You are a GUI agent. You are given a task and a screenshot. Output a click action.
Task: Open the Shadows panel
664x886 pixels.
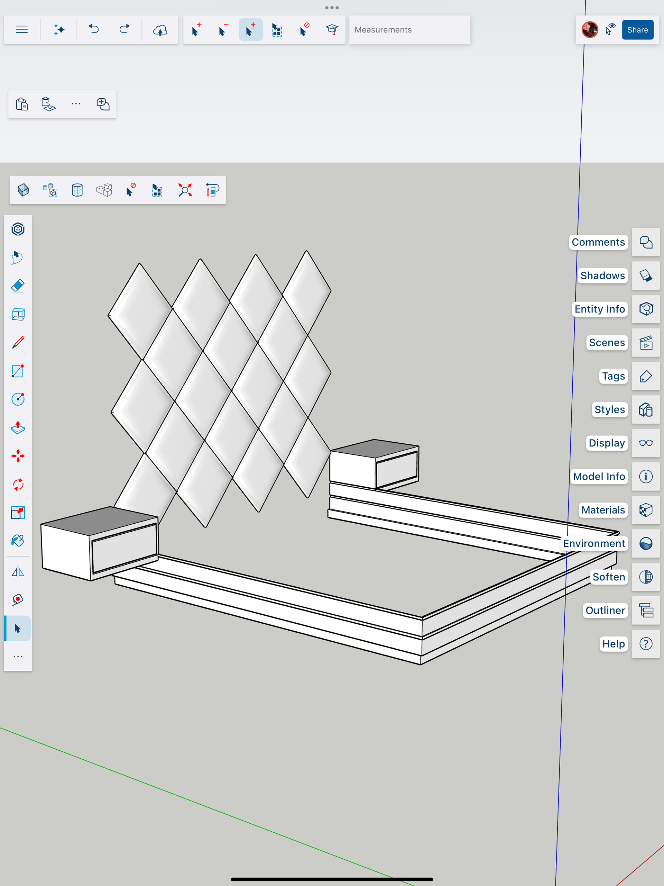click(646, 275)
